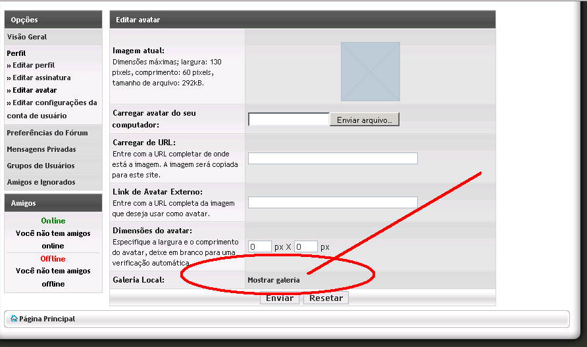The width and height of the screenshot is (587, 347).
Task: Select Editar avatar in the sidebar
Action: coord(34,90)
